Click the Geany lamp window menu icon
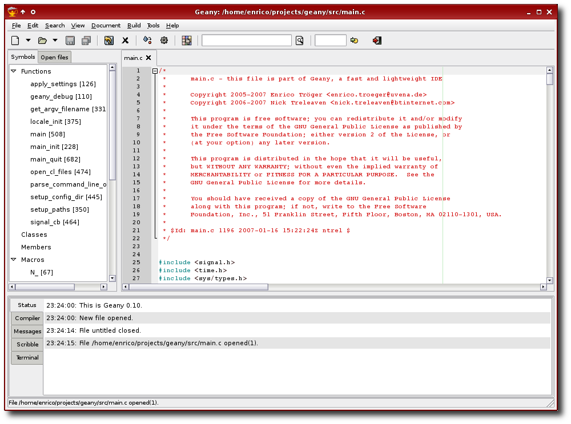 pos(13,11)
